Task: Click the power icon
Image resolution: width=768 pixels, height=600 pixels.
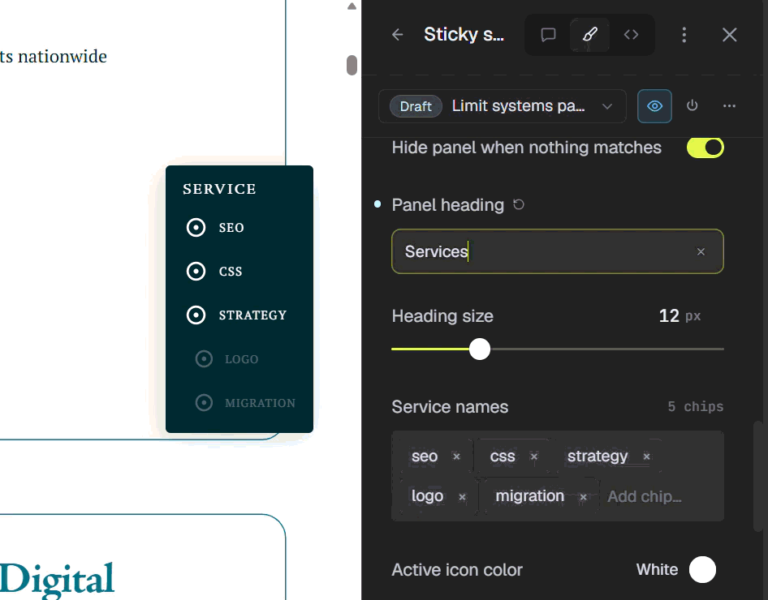Action: pyautogui.click(x=692, y=105)
